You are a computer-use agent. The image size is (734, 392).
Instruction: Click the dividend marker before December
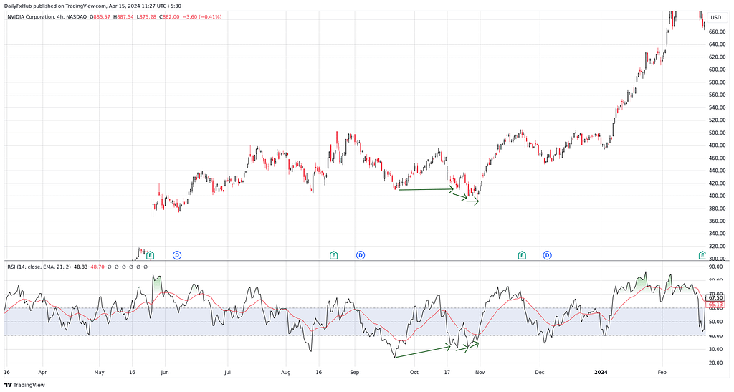(x=547, y=255)
